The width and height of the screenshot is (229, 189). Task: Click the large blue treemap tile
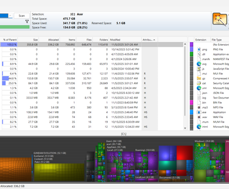pos(168,153)
